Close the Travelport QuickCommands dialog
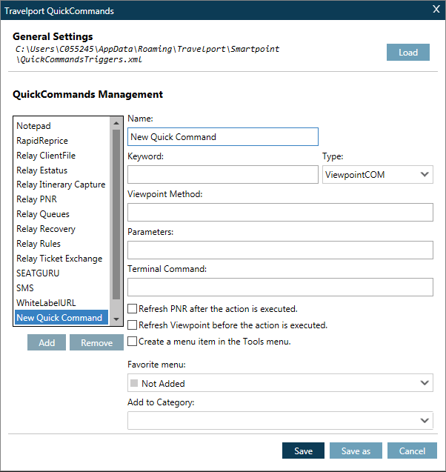The height and width of the screenshot is (472, 446). (436, 10)
